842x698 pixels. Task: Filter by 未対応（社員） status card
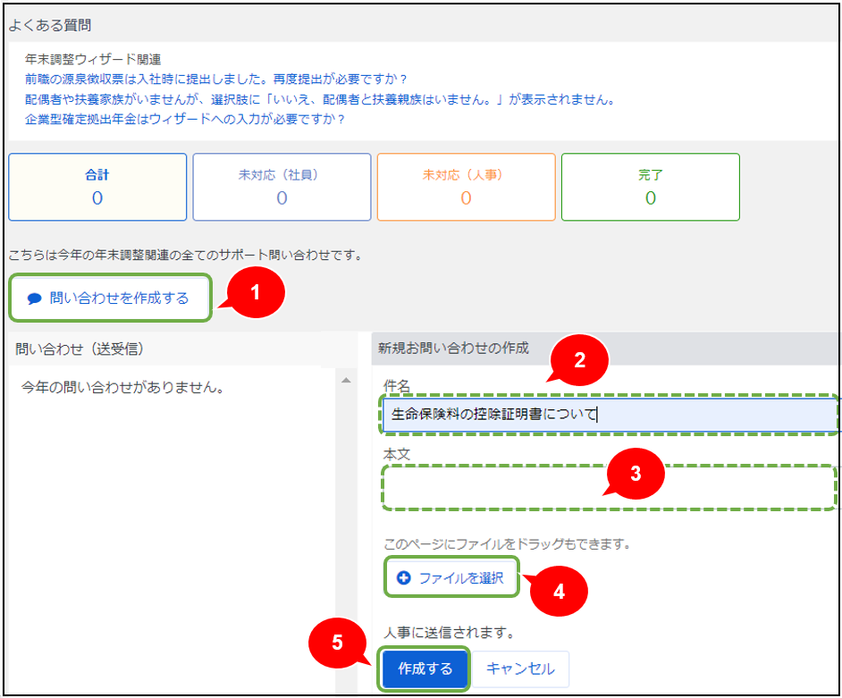tap(282, 187)
